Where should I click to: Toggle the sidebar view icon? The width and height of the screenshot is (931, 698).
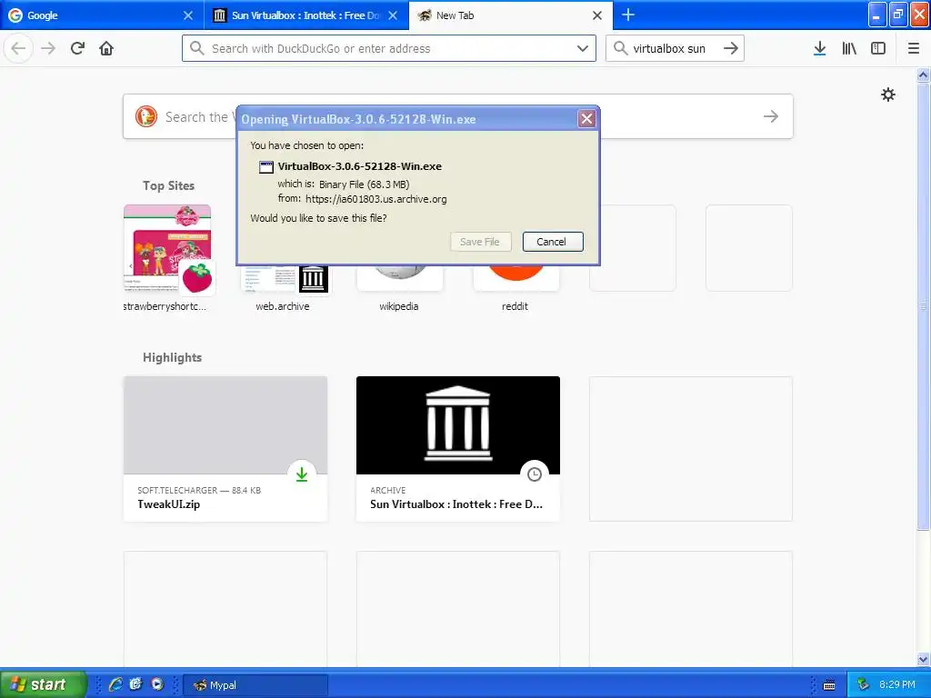tap(878, 48)
